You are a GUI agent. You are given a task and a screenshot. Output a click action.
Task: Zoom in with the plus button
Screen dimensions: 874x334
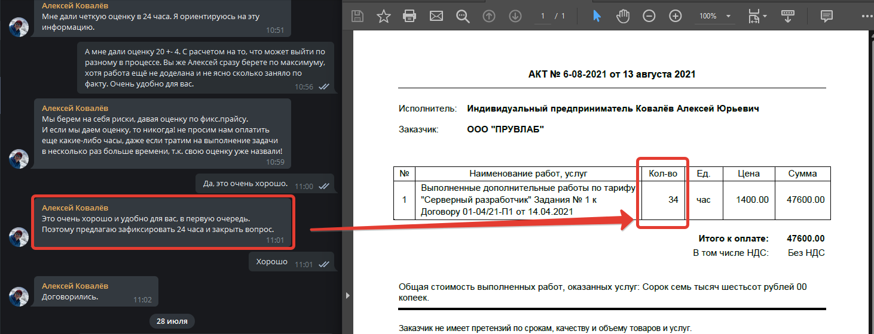pos(676,16)
